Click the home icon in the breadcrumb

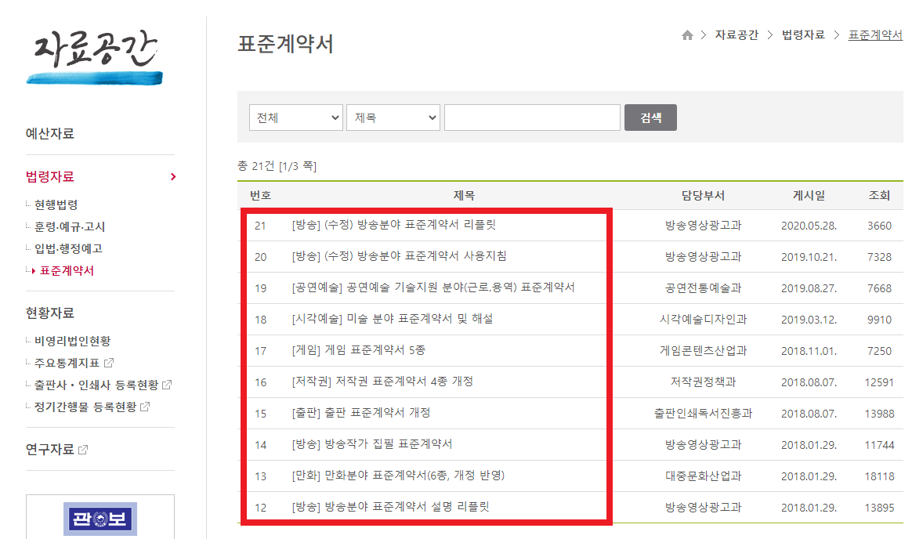[x=688, y=35]
